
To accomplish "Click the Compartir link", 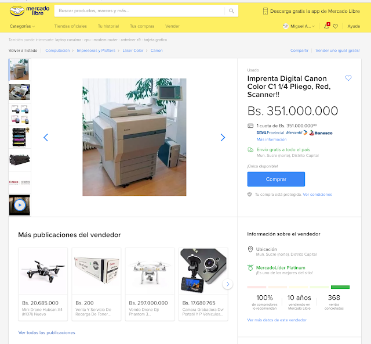I will [299, 51].
